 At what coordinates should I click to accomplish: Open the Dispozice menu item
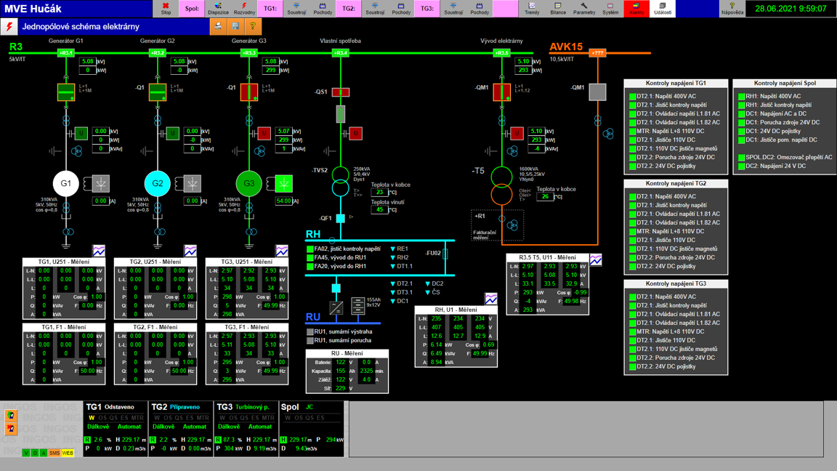(218, 9)
